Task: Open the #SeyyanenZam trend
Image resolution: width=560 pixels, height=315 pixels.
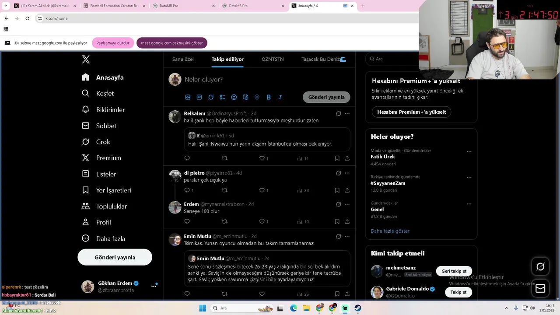Action: tap(388, 183)
